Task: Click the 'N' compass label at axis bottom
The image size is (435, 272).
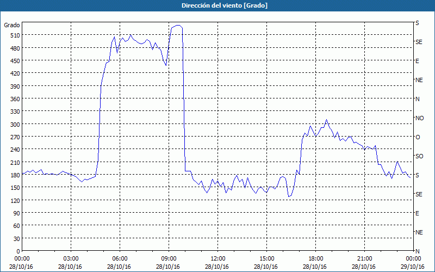Action: 417,251
